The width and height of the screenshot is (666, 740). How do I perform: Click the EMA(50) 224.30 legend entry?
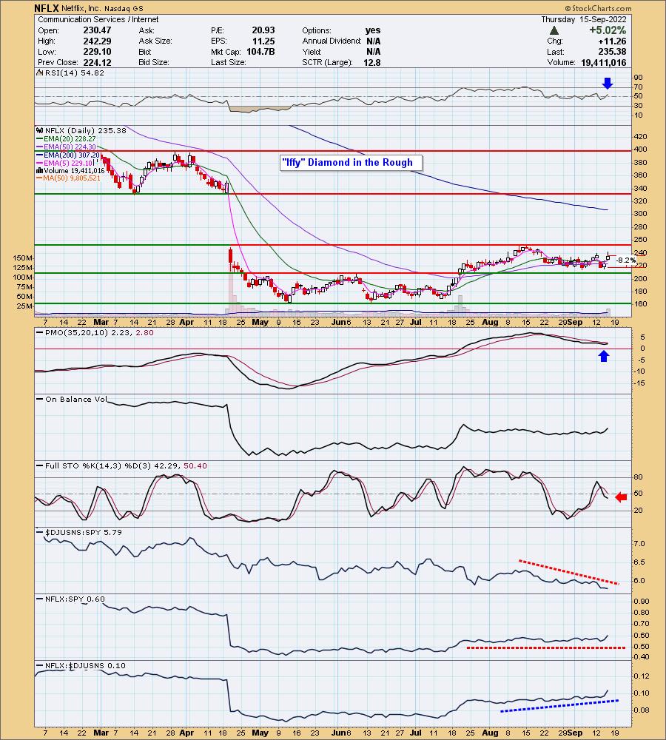point(66,147)
